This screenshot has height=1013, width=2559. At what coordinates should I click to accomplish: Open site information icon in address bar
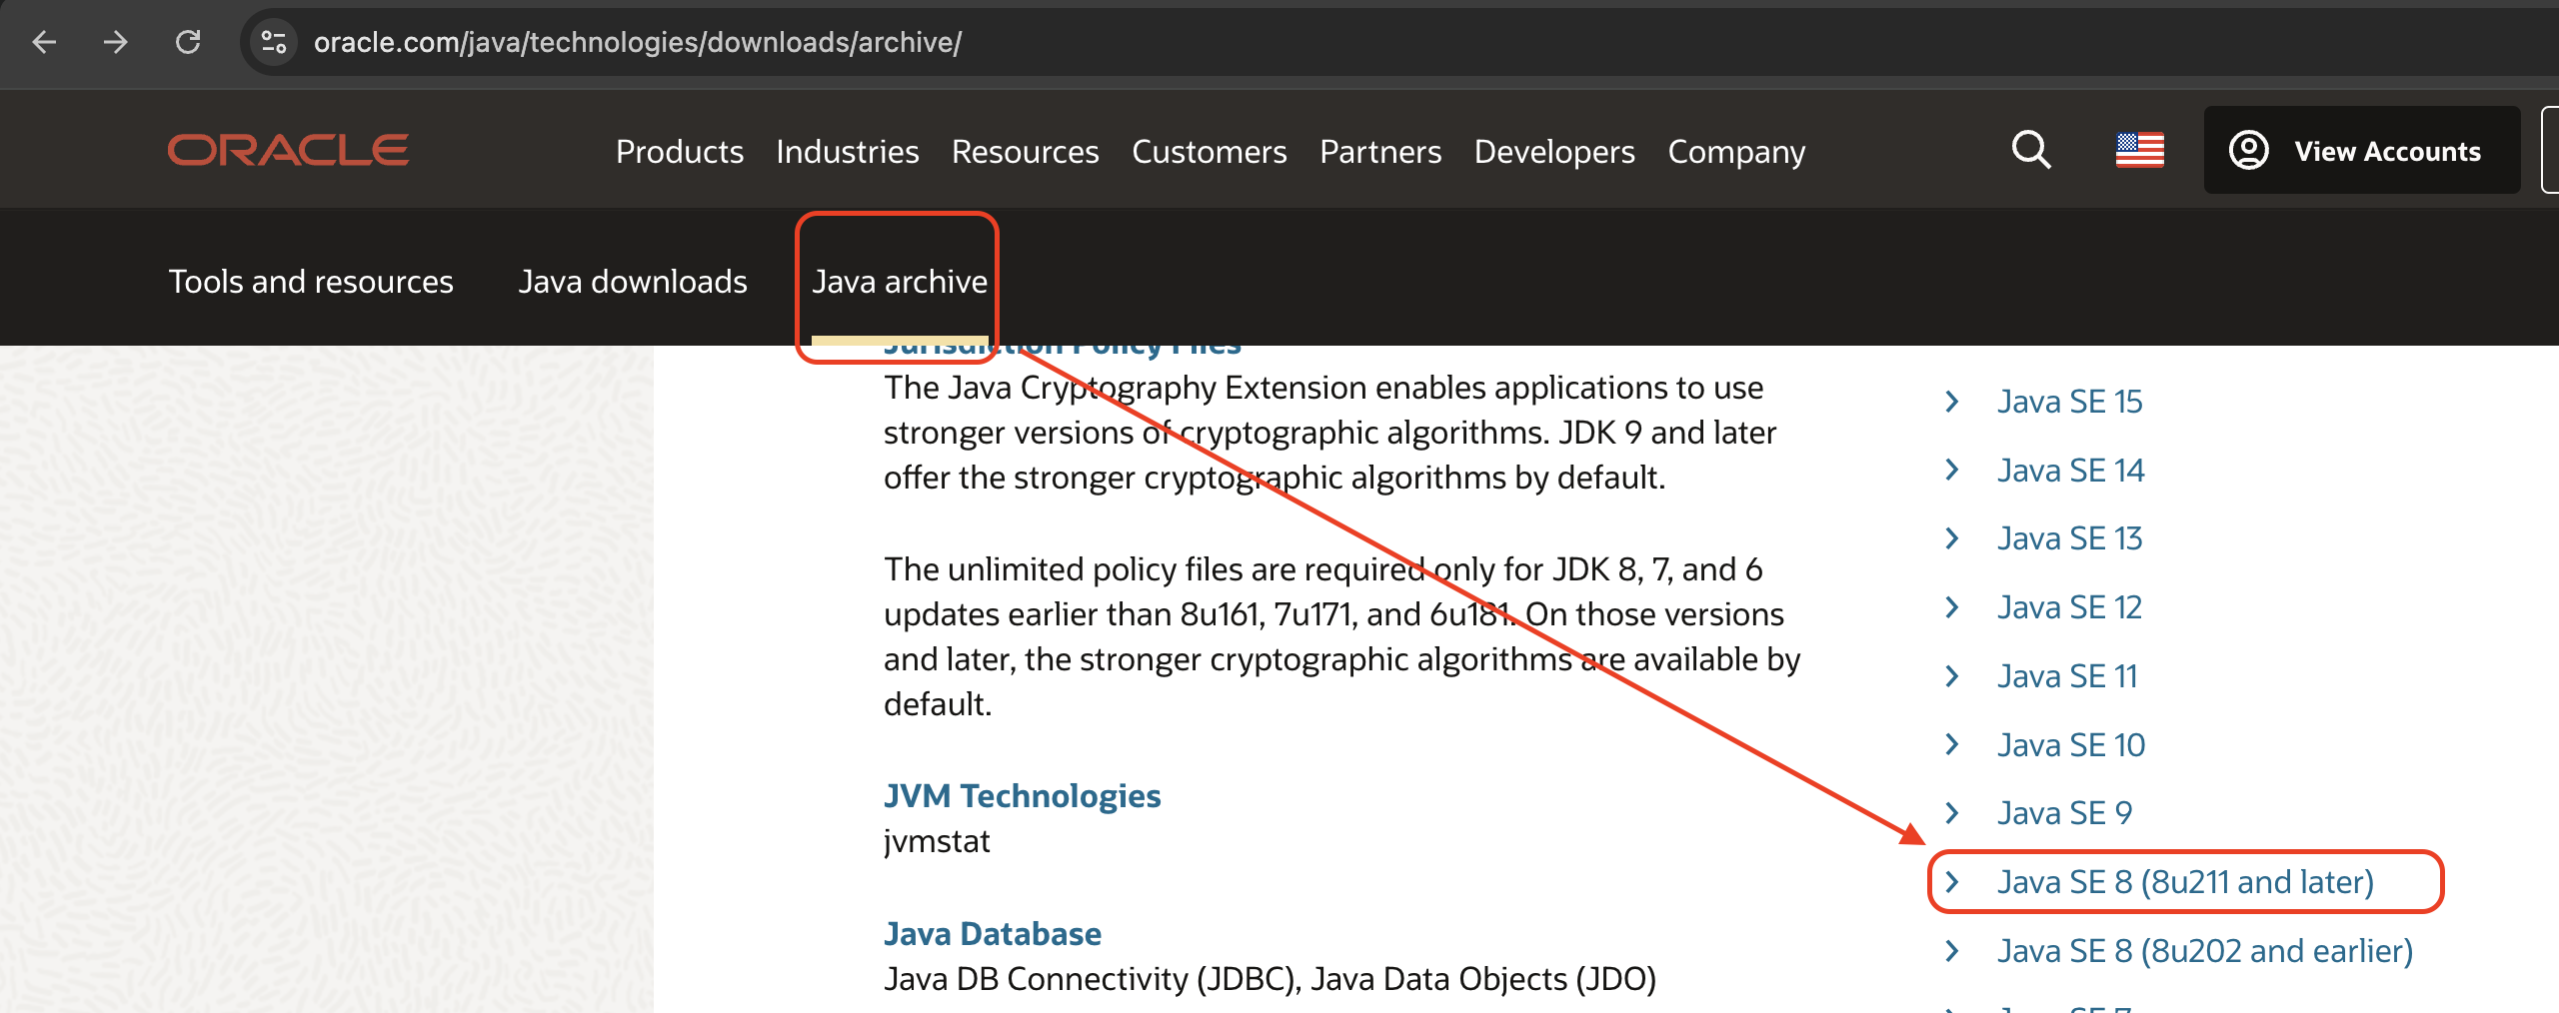[273, 42]
